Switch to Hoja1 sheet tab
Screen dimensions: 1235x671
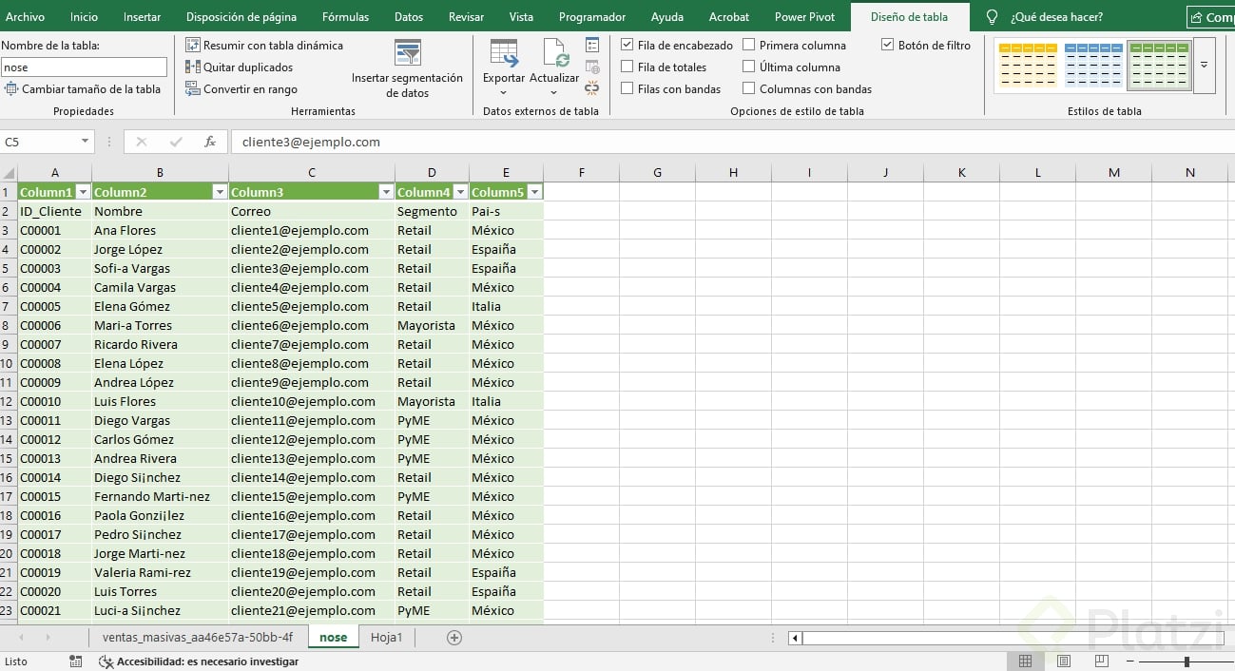tap(387, 637)
